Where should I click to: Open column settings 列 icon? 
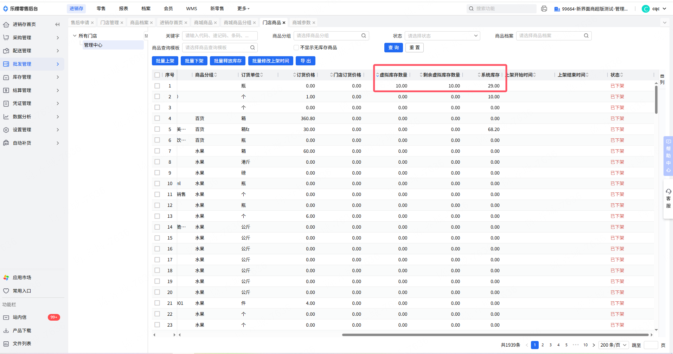click(662, 79)
